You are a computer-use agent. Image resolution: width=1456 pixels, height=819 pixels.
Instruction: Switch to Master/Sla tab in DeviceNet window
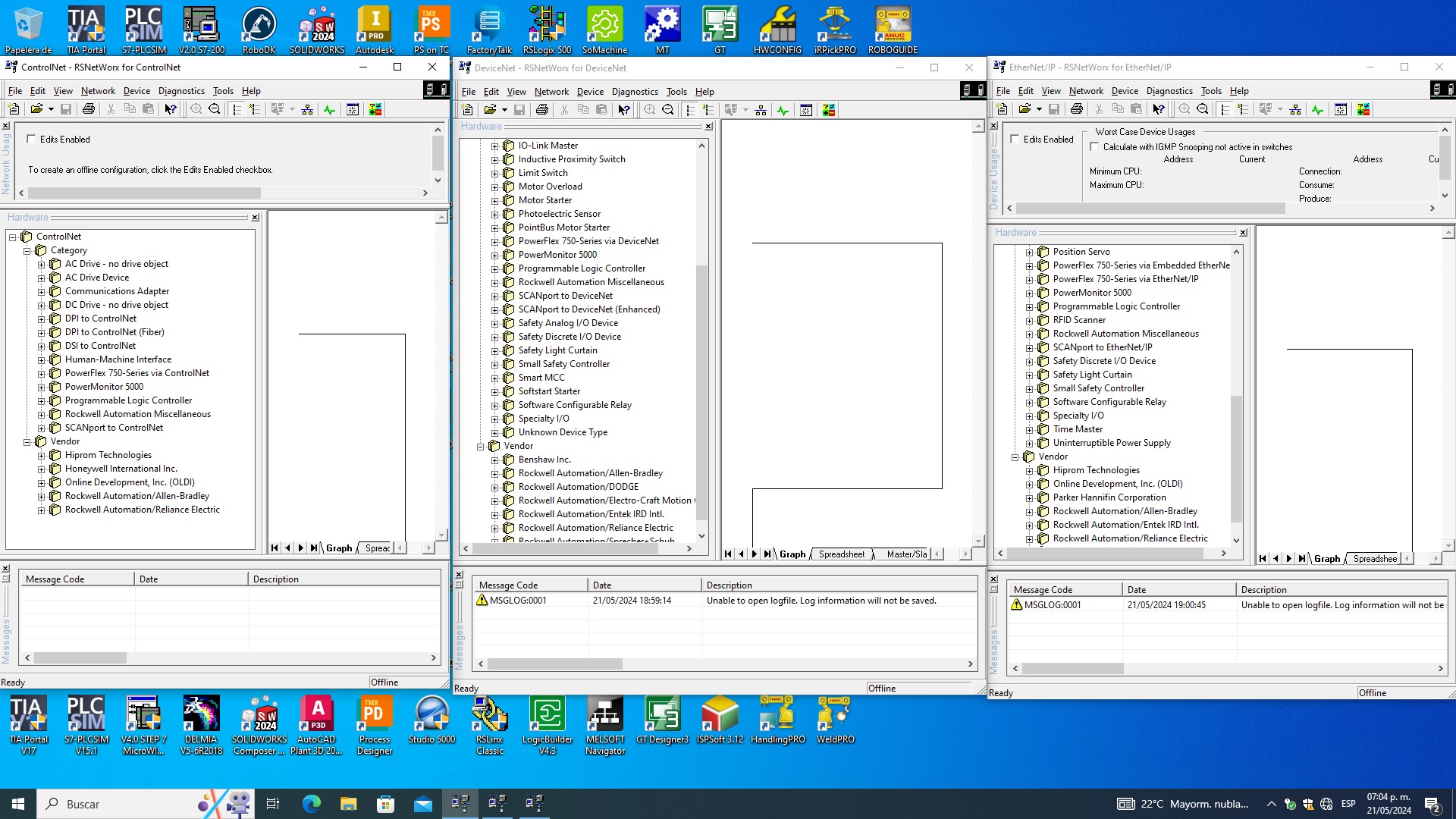coord(906,554)
